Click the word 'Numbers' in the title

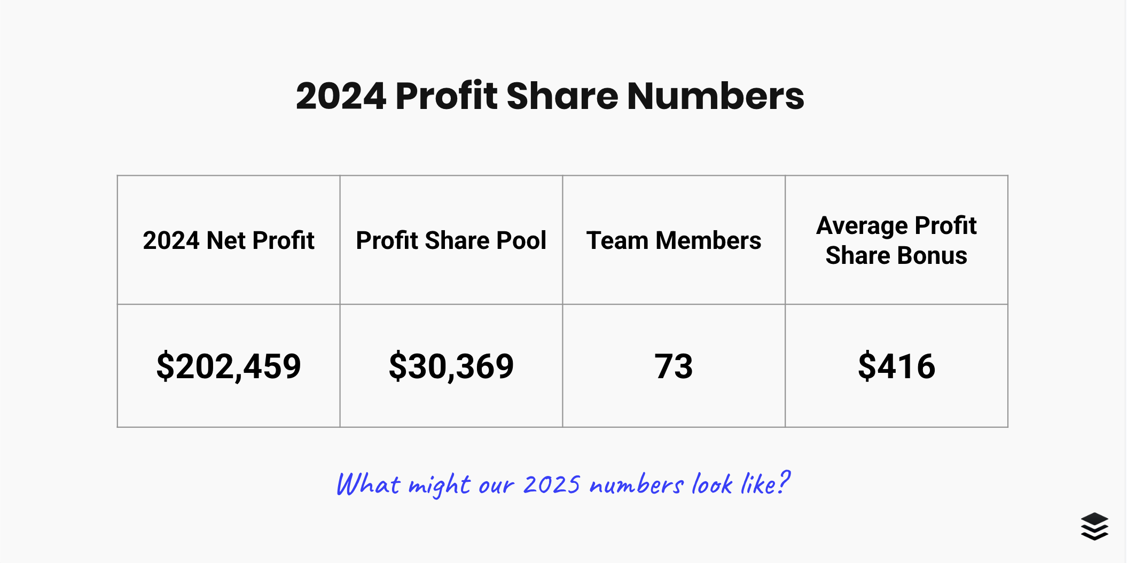pos(716,96)
